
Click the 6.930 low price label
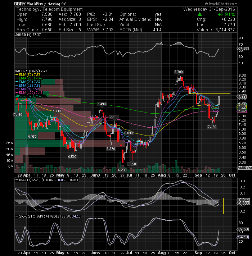(32, 137)
